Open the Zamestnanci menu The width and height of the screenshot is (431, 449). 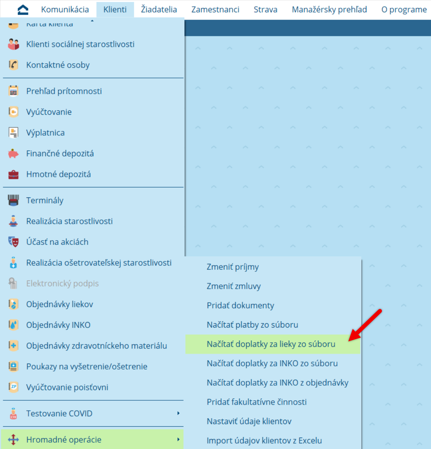click(215, 9)
